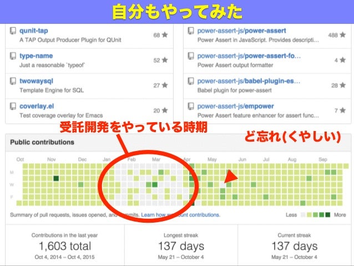The width and height of the screenshot is (354, 266).
Task: Click the repo icon beside twowaysql
Action: point(13,81)
